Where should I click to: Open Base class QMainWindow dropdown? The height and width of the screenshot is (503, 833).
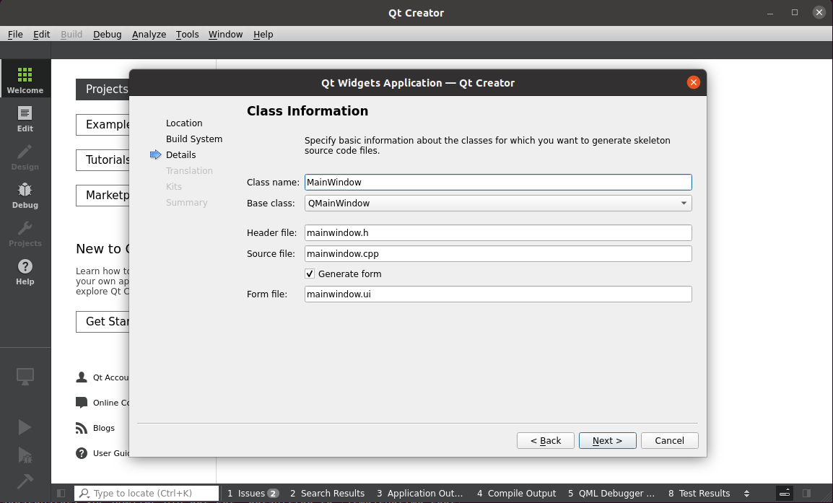[498, 203]
